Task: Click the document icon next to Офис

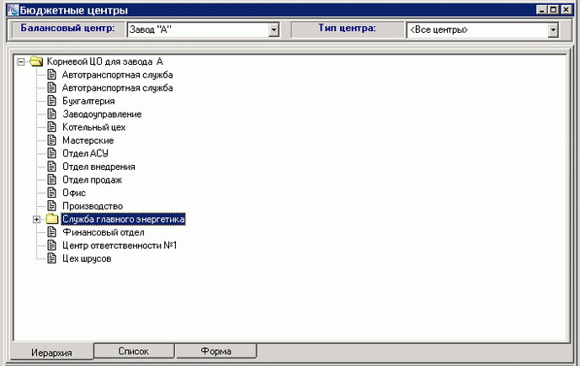Action: 52,193
